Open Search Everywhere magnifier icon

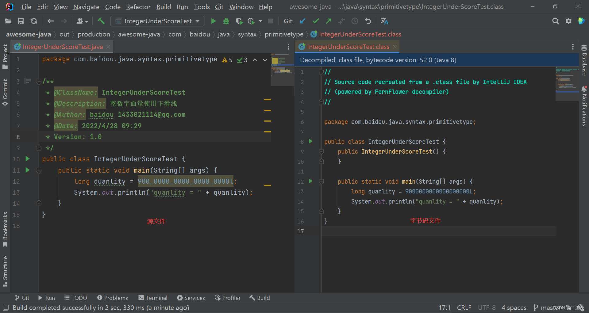pos(555,21)
